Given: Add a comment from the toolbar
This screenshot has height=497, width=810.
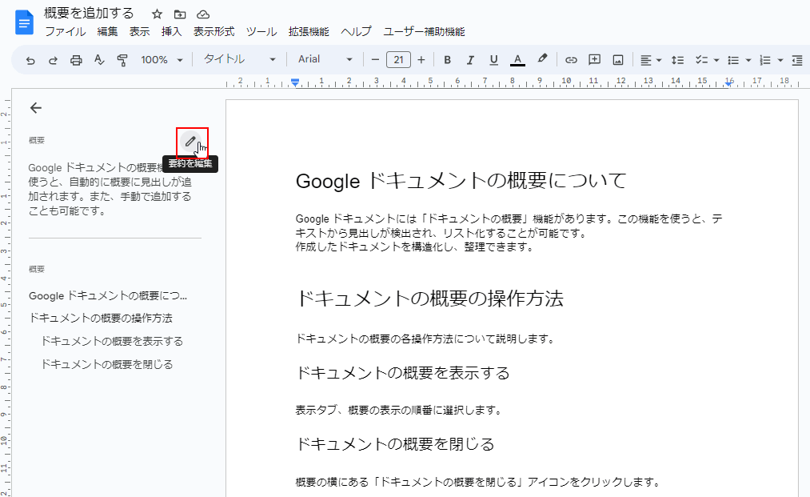Looking at the screenshot, I should tap(595, 60).
